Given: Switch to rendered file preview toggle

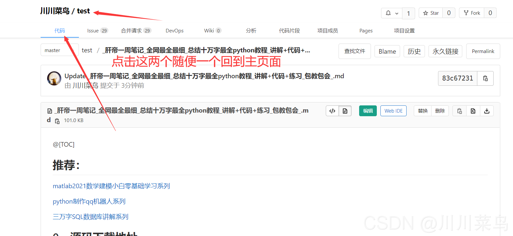Looking at the screenshot, I should coord(345,111).
